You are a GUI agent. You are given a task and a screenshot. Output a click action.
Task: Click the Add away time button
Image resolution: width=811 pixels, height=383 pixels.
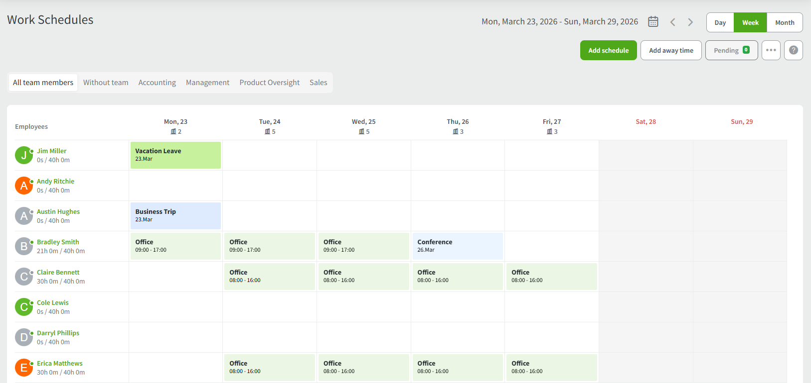671,50
